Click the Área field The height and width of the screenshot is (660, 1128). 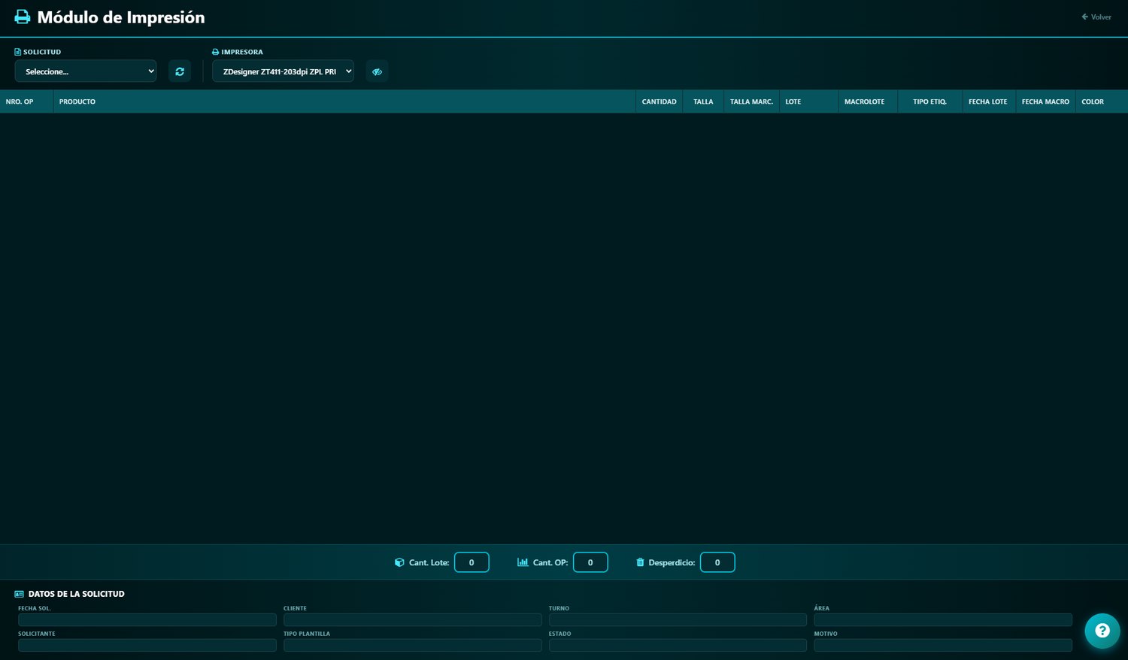click(943, 619)
